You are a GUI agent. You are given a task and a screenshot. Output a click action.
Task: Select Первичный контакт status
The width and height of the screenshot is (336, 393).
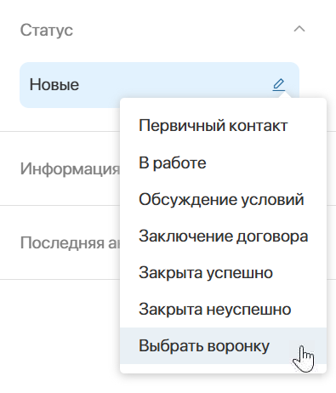coord(223,126)
